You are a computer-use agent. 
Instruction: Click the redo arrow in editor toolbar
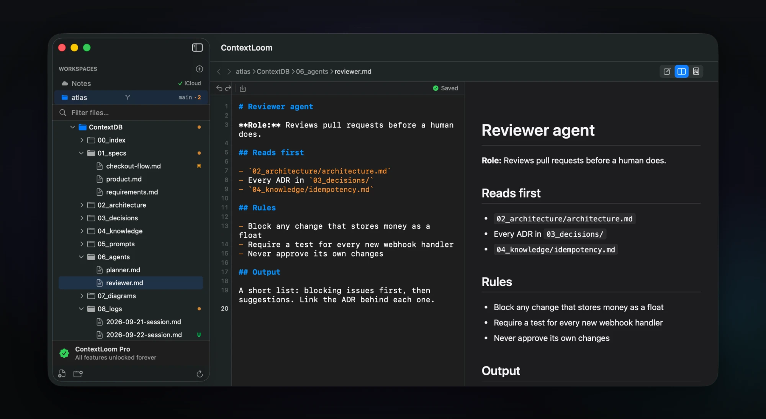[x=228, y=88]
